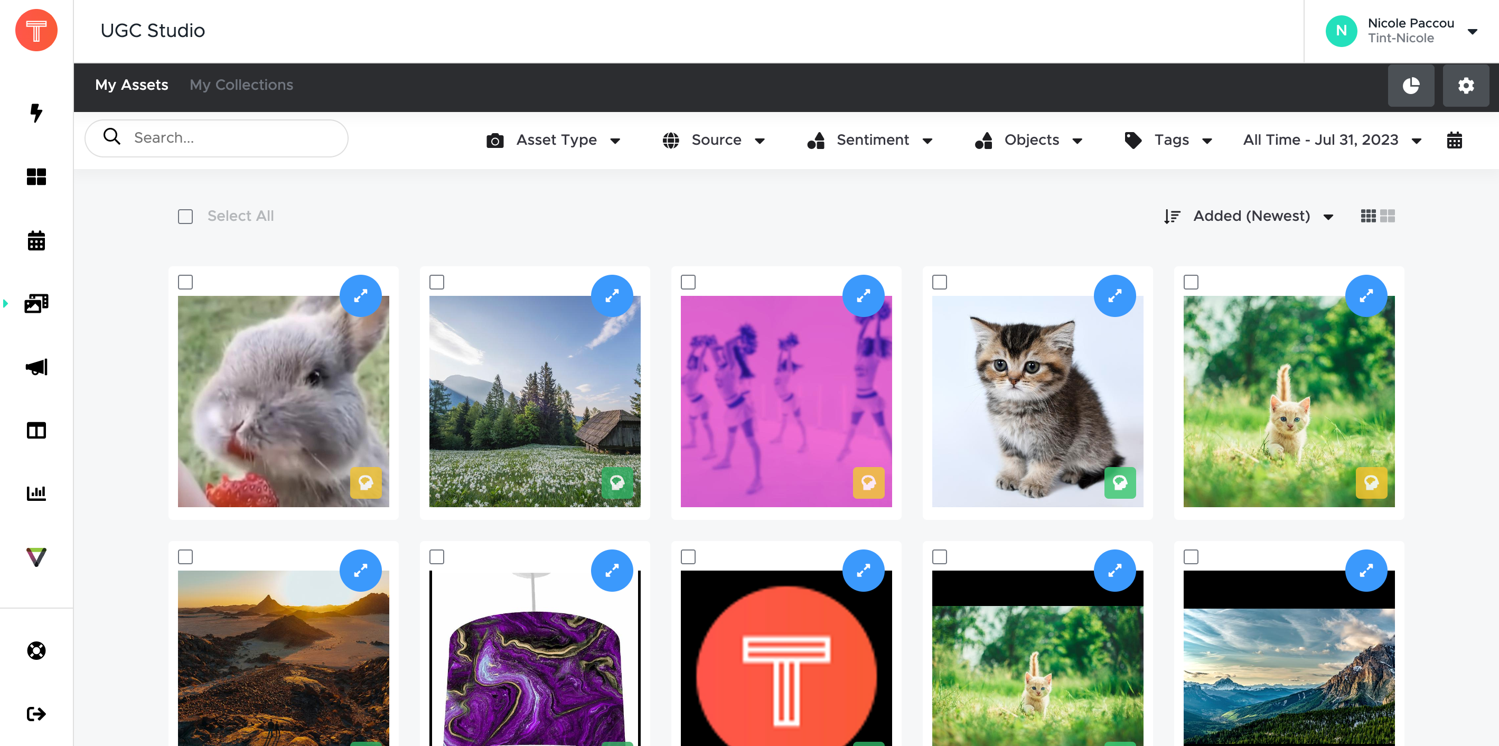Switch to the My Assets tab
This screenshot has width=1499, height=746.
pos(132,85)
